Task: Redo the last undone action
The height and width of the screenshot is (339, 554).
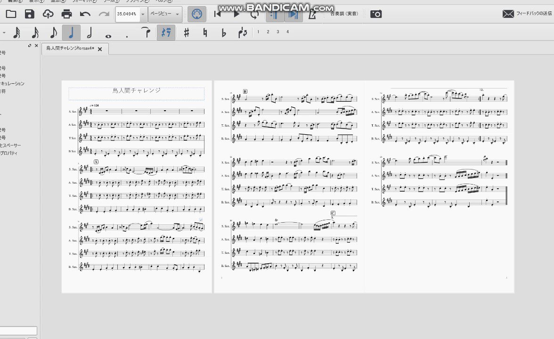Action: 104,14
